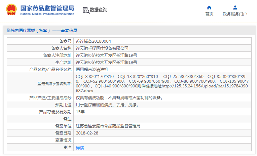257x156 pixels.
Task: Click the document icon before 境内医疗器械
Action: click(9, 31)
